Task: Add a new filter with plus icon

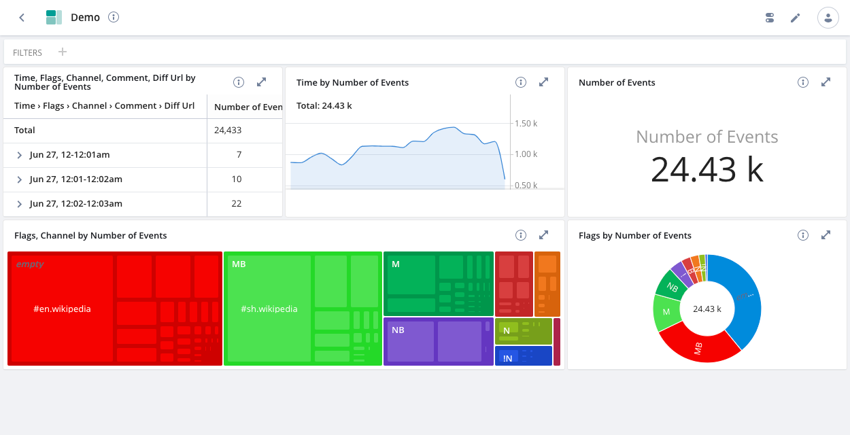Action: click(63, 52)
